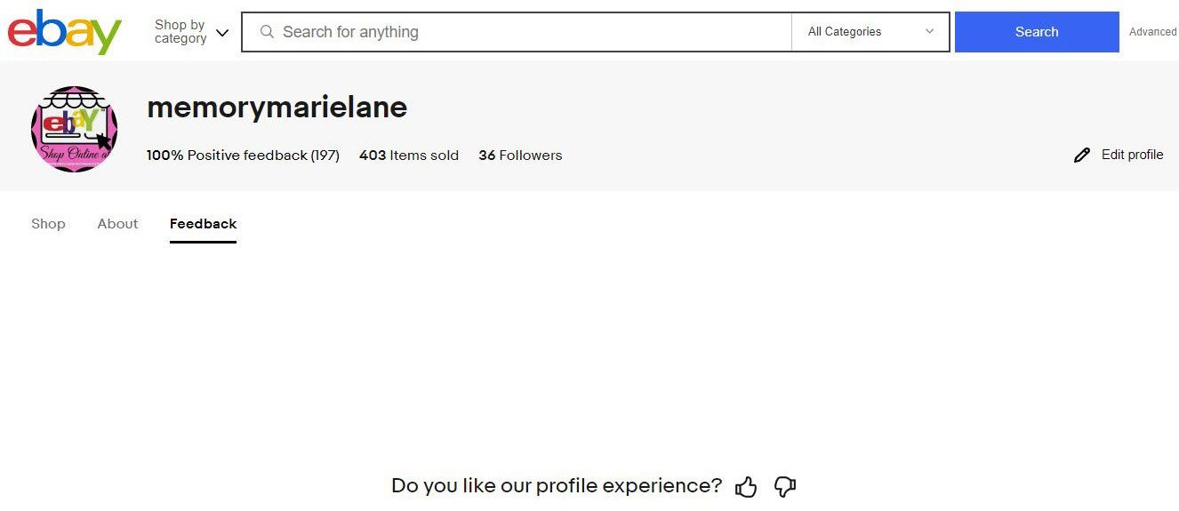Open the Advanced search link

tap(1152, 32)
